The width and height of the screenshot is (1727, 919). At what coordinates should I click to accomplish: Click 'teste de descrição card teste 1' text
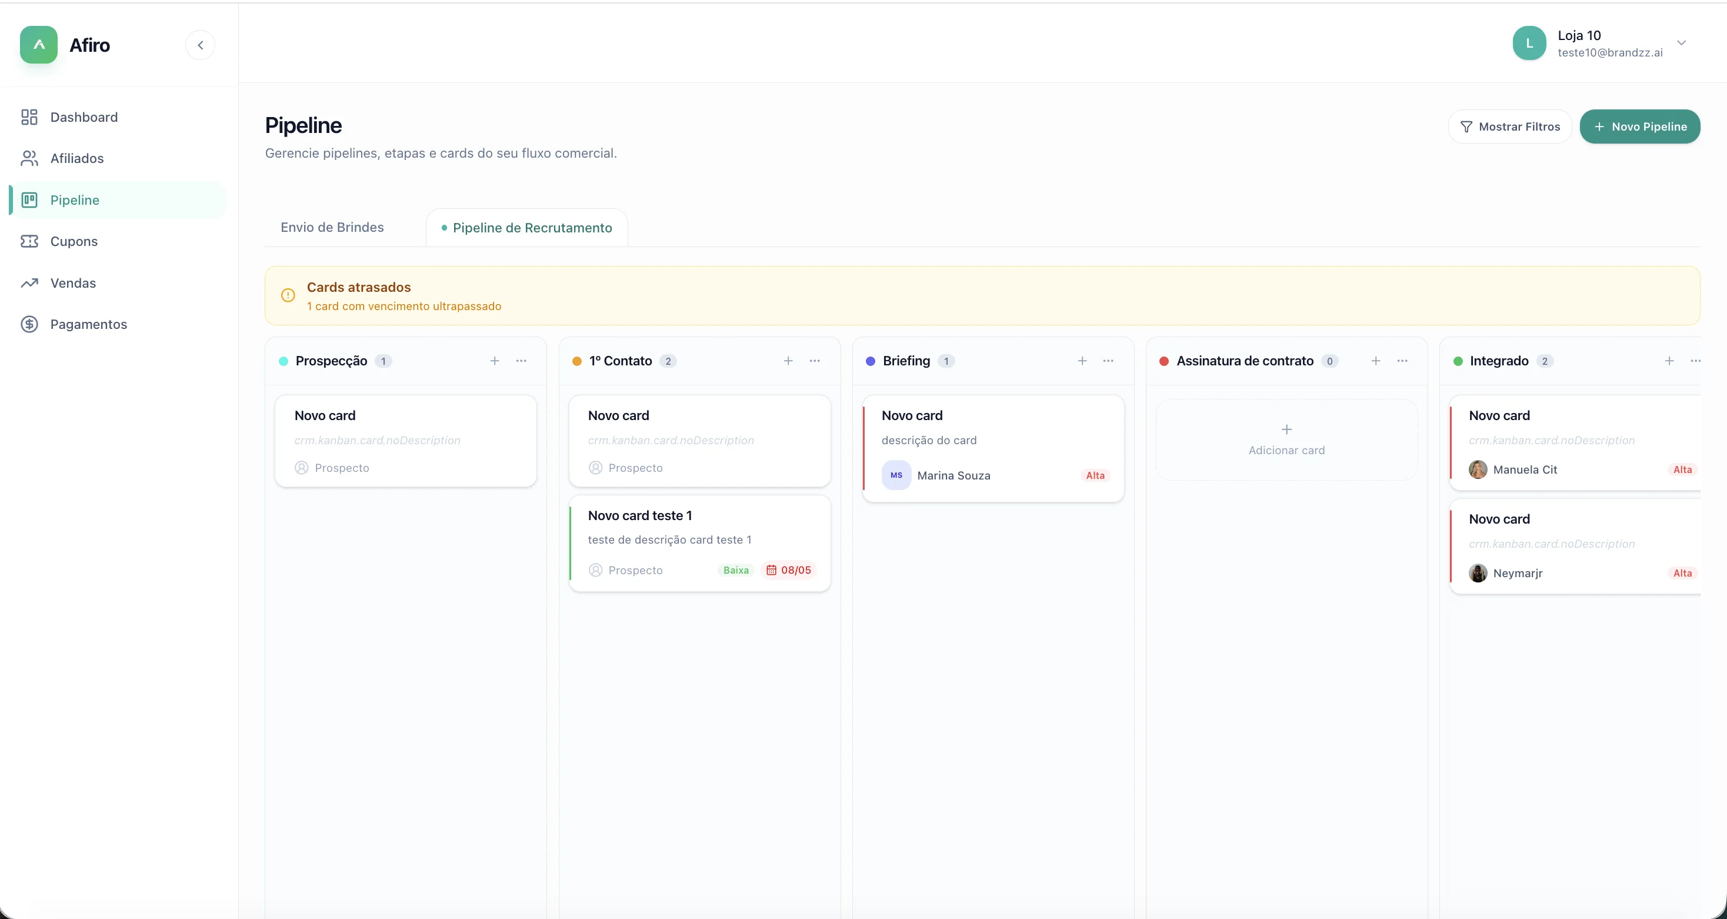click(x=670, y=540)
